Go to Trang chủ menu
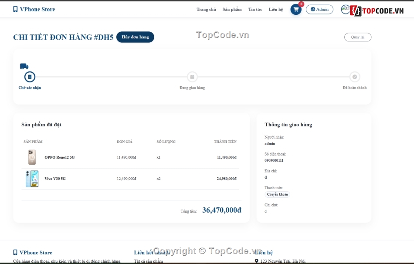This screenshot has width=414, height=264. point(206,10)
